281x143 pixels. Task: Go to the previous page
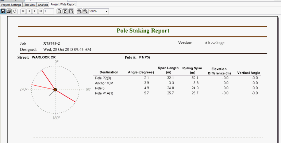coord(29,11)
